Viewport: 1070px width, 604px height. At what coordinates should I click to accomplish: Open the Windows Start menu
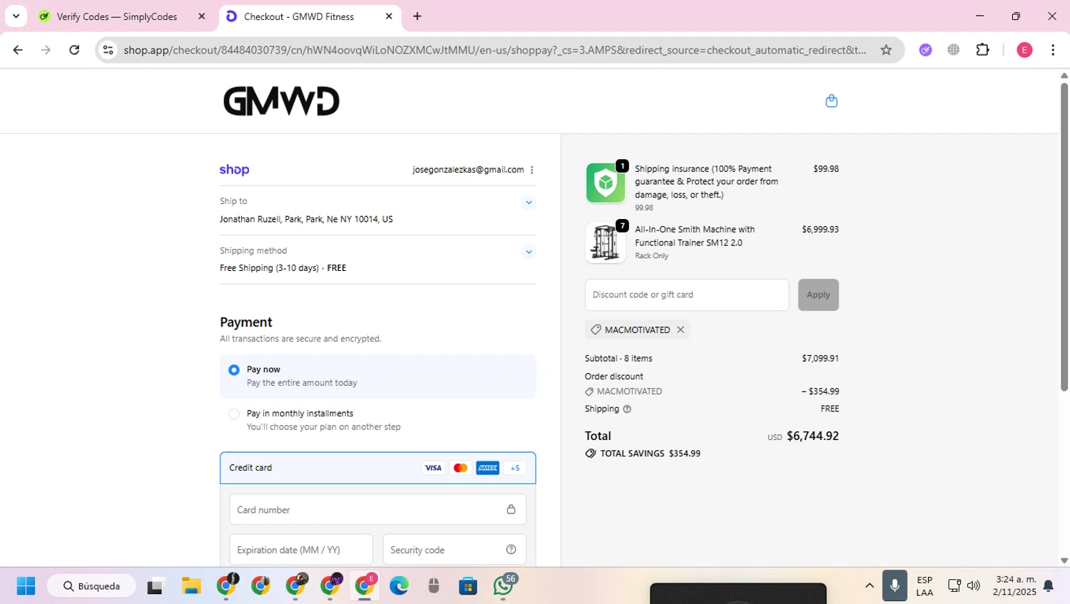26,586
